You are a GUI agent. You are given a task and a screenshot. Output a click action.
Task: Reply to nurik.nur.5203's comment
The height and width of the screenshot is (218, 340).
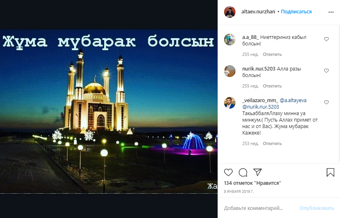272,86
